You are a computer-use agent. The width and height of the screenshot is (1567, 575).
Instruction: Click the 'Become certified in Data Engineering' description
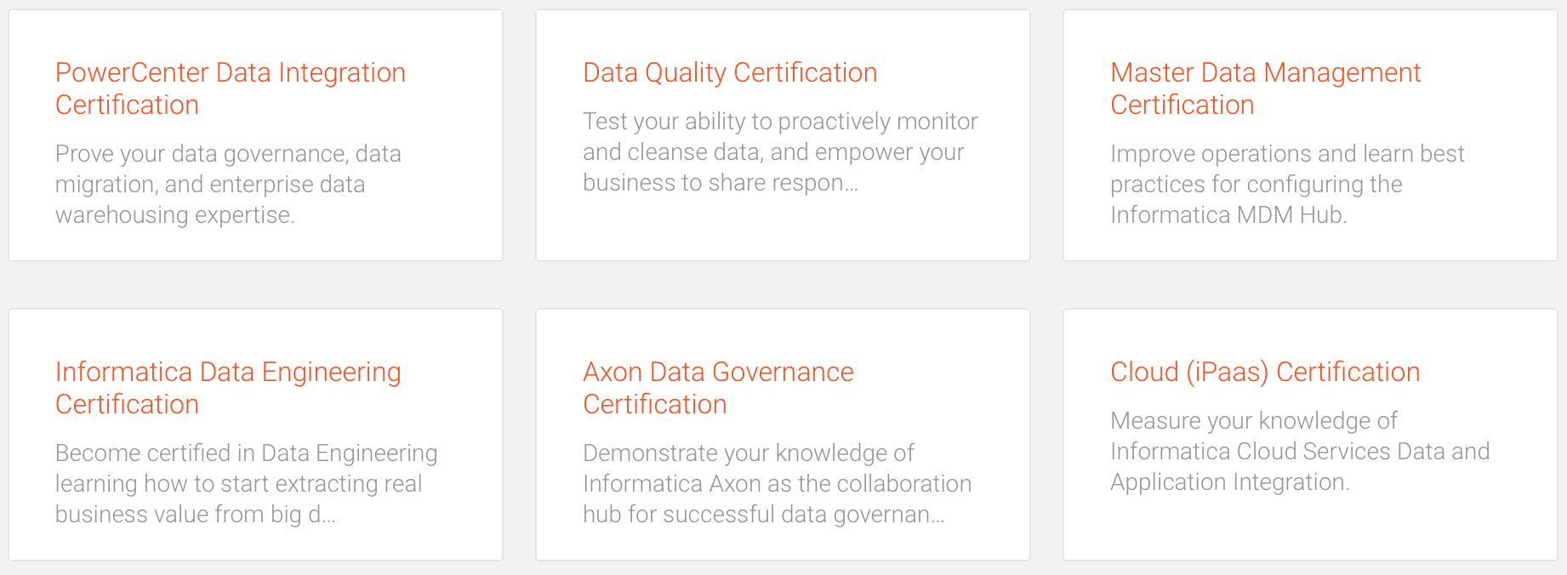coord(246,483)
